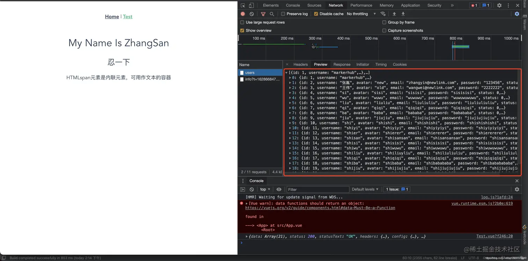The width and height of the screenshot is (528, 261).
Task: Open network conditions wifi icon
Action: point(383,14)
